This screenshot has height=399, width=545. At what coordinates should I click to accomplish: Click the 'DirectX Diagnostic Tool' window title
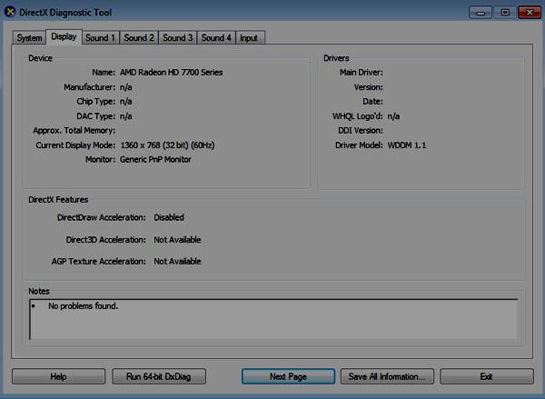coord(65,13)
